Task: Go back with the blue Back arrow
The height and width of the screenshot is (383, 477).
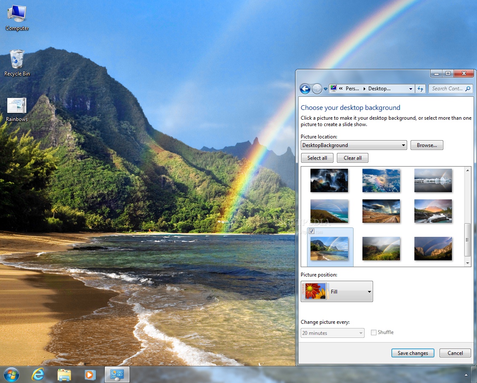Action: (x=305, y=89)
